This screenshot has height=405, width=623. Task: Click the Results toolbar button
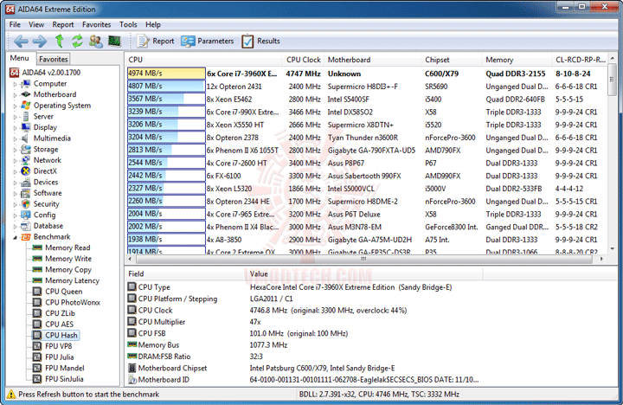pyautogui.click(x=260, y=41)
